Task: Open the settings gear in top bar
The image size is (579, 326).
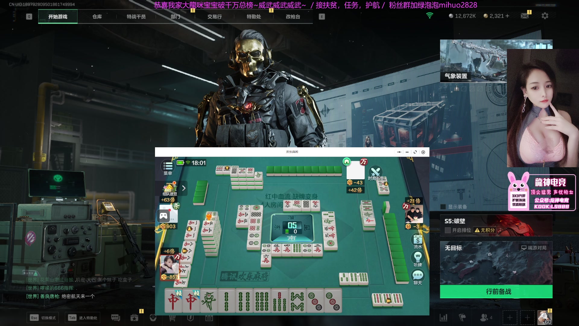Action: click(545, 16)
